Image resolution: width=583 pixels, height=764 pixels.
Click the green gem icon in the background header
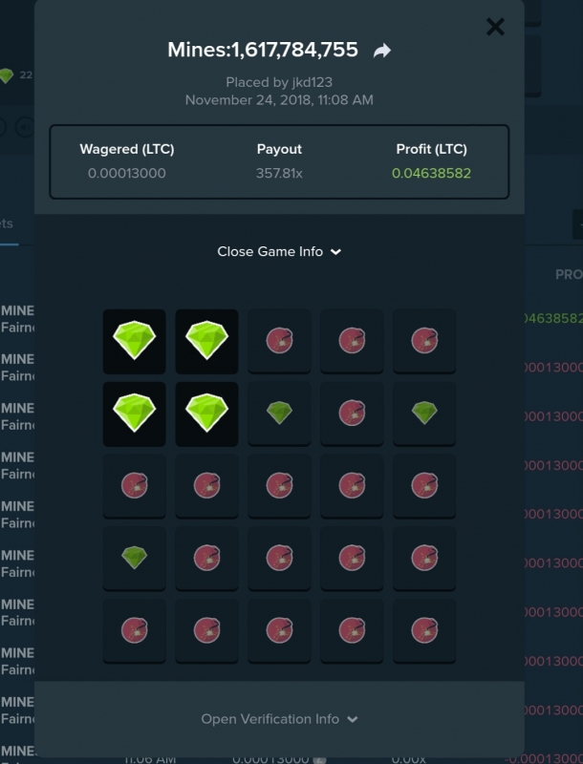tap(6, 75)
